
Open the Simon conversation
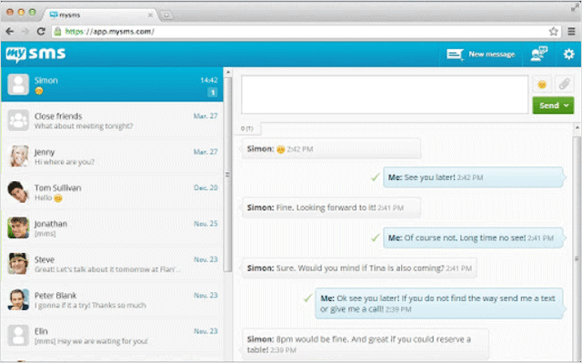[112, 85]
